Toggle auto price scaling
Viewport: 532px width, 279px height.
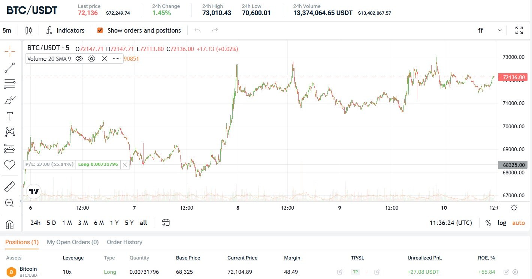click(519, 223)
